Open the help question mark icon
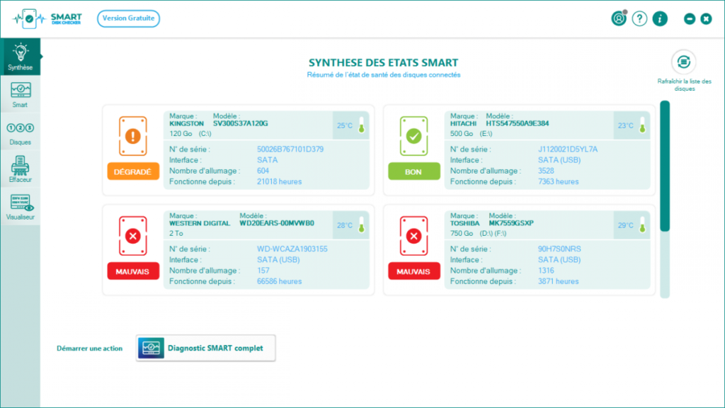This screenshot has height=408, width=725. coord(639,18)
